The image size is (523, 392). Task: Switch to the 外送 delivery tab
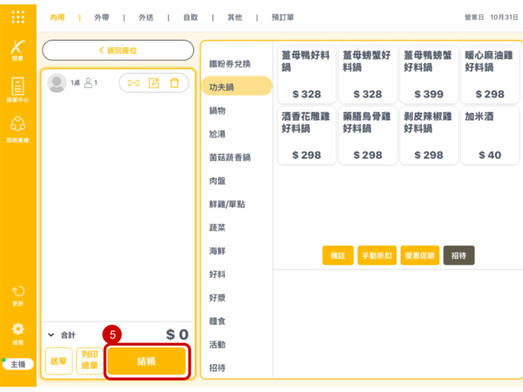[146, 17]
